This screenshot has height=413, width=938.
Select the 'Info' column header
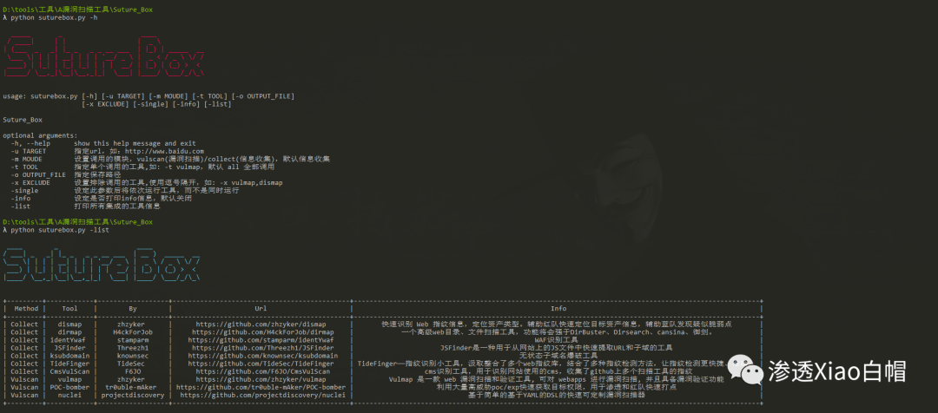point(558,308)
